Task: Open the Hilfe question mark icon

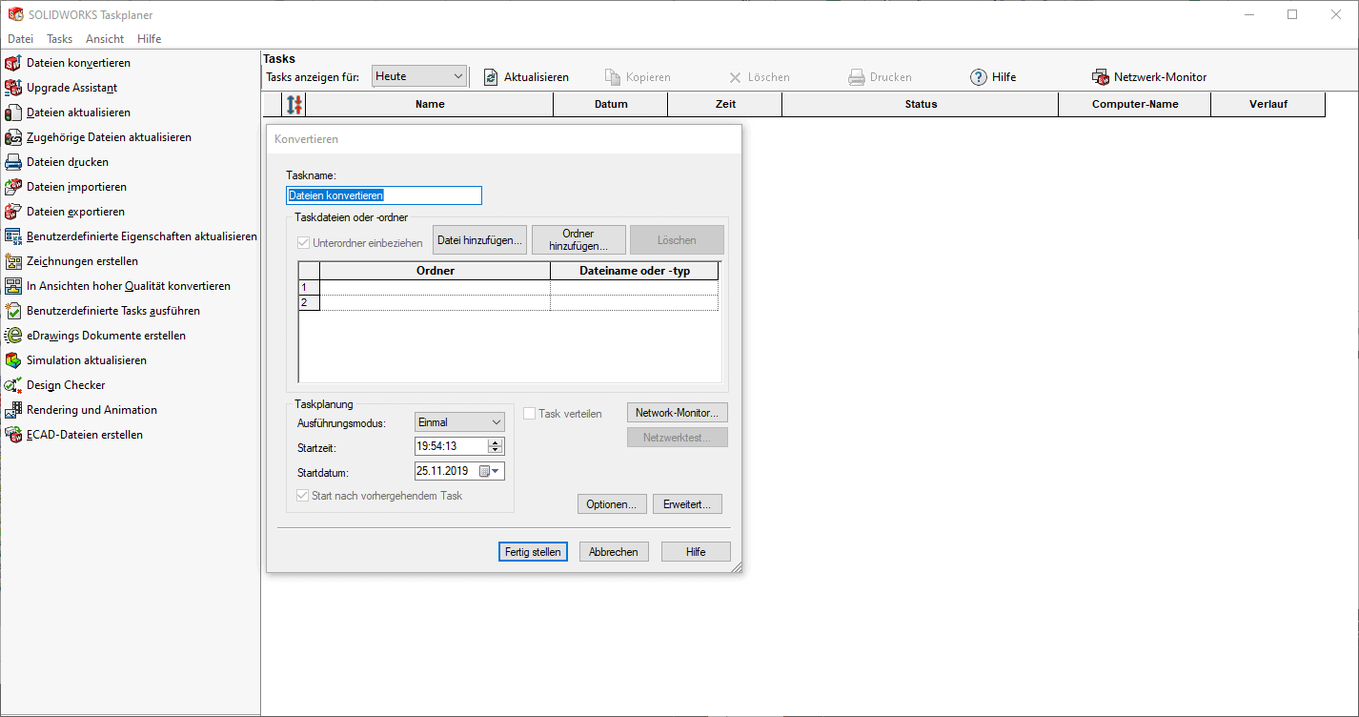Action: tap(978, 77)
